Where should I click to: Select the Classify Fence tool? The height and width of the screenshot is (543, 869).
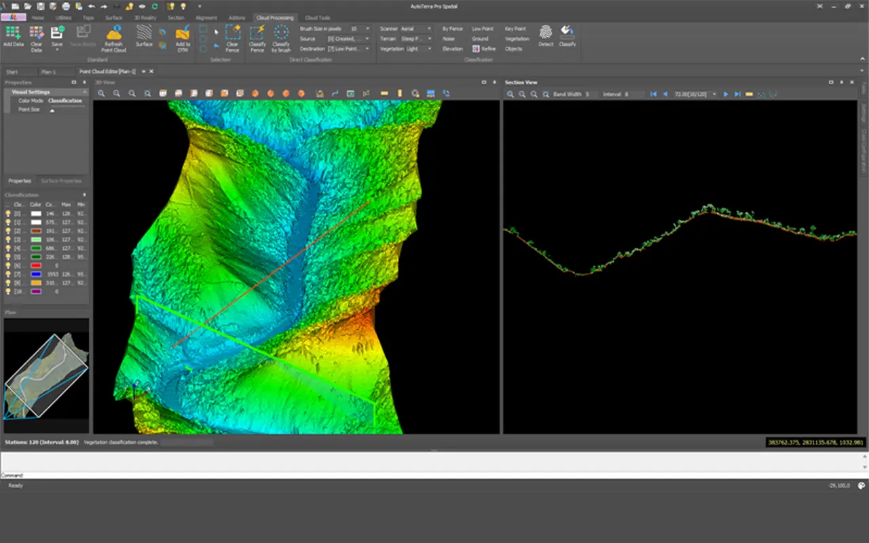[257, 38]
